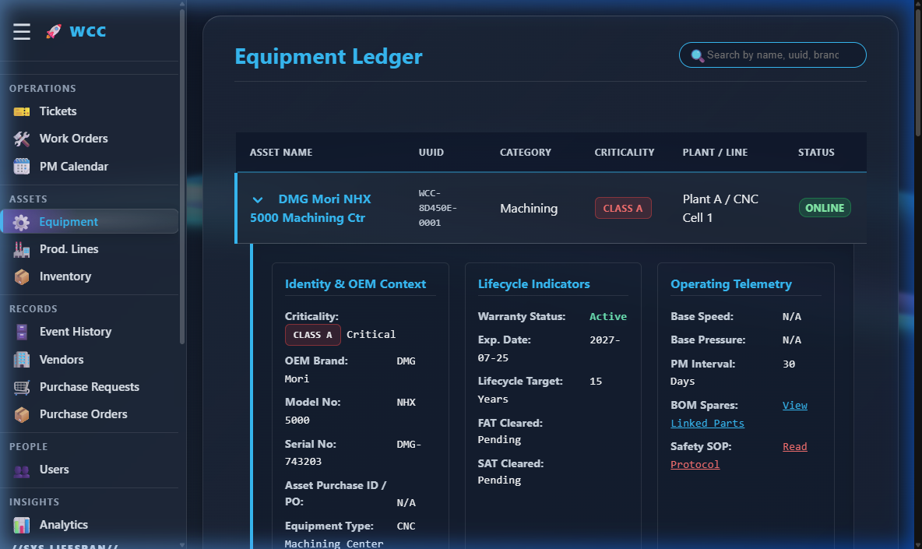Click the WCC brand title
The height and width of the screenshot is (549, 922).
tap(88, 31)
